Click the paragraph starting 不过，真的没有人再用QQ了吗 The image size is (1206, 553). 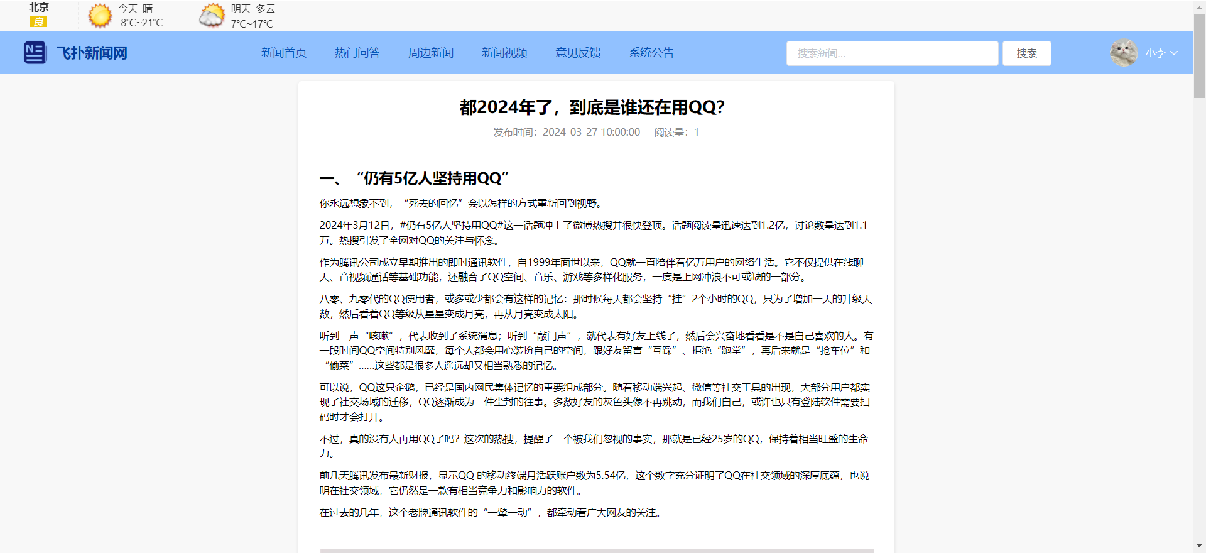pyautogui.click(x=594, y=446)
